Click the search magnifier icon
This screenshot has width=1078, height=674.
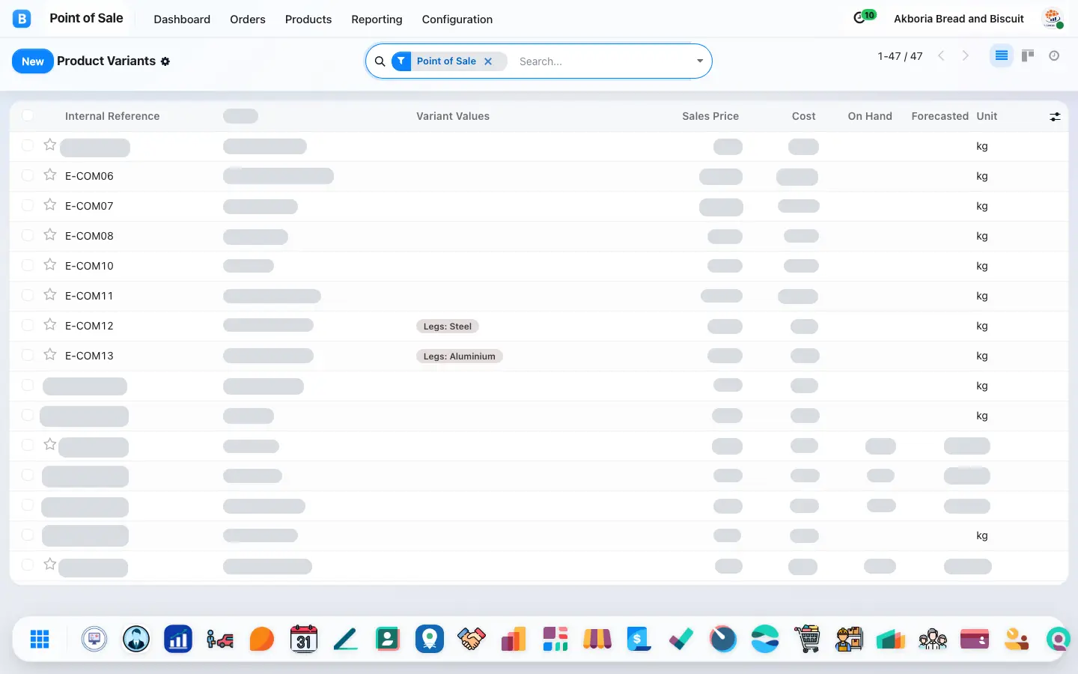pos(380,61)
